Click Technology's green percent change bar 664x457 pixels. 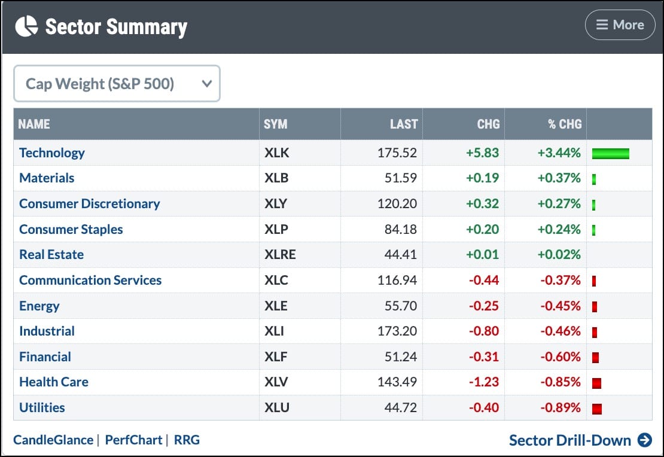coord(610,154)
